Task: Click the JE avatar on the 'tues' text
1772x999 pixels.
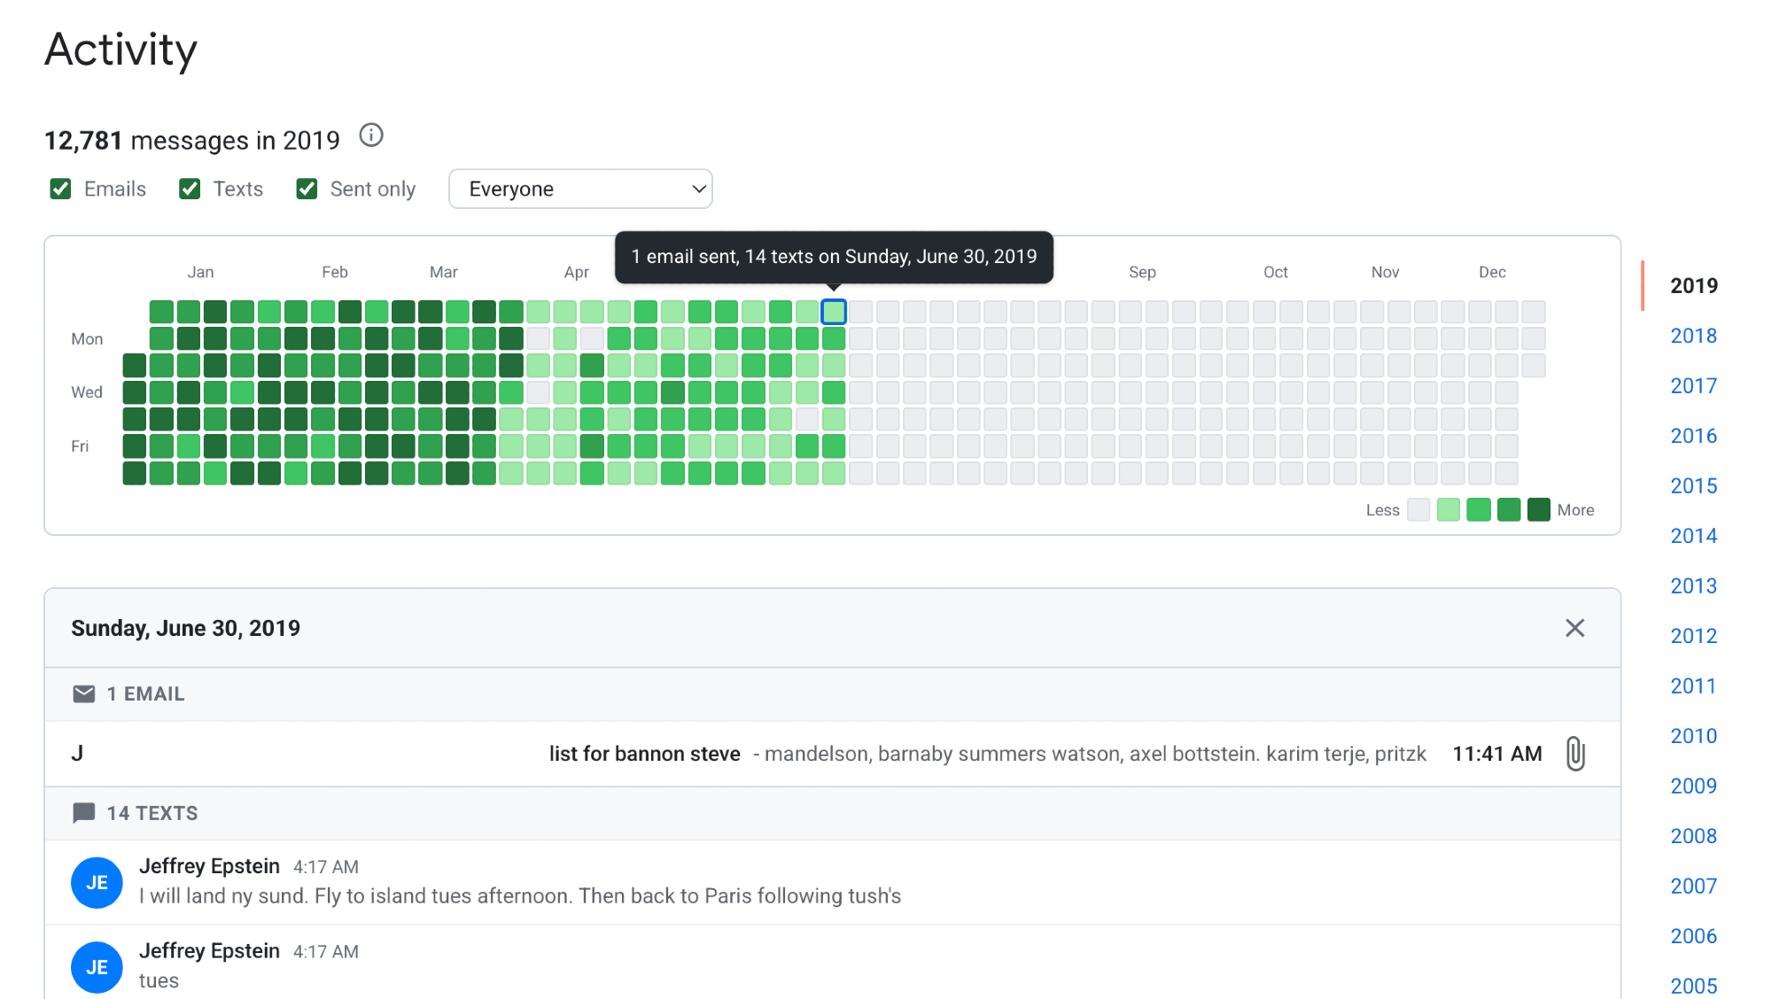Action: (97, 967)
